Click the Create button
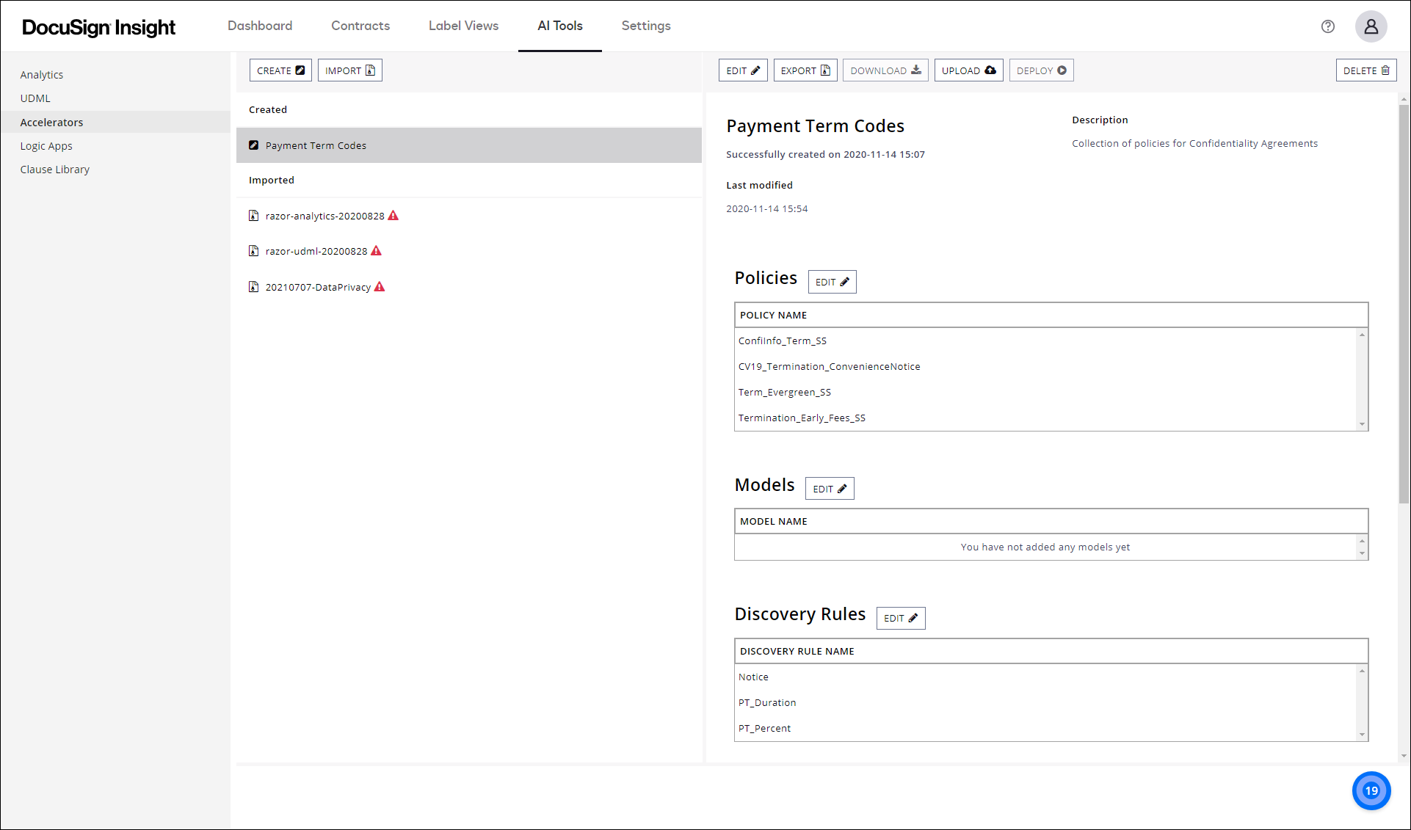1411x830 pixels. (x=280, y=70)
